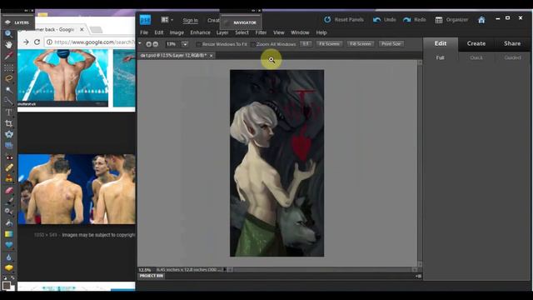Open the Enhance menu

(200, 32)
